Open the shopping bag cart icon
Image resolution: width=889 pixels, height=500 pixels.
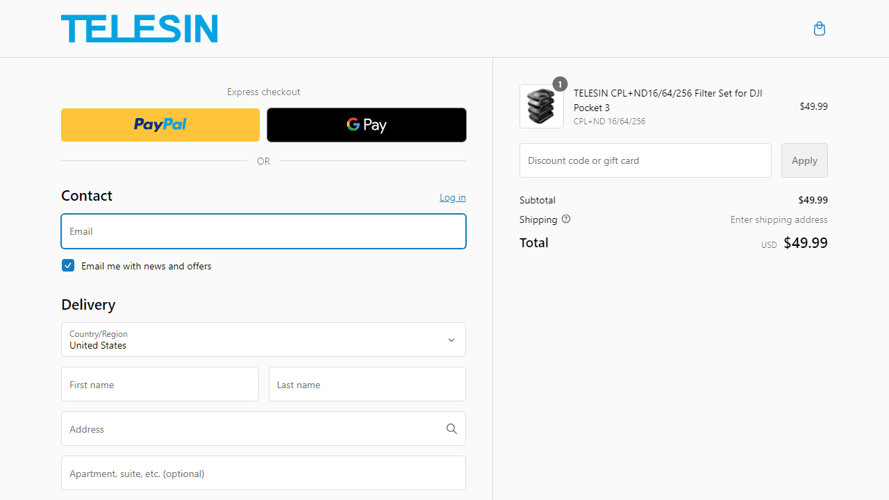click(820, 28)
